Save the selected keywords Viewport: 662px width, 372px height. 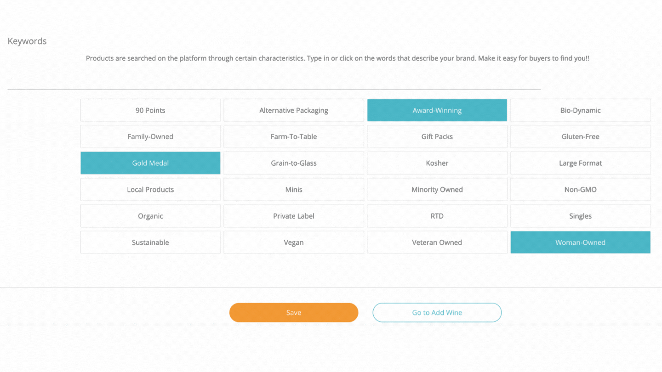coord(294,312)
